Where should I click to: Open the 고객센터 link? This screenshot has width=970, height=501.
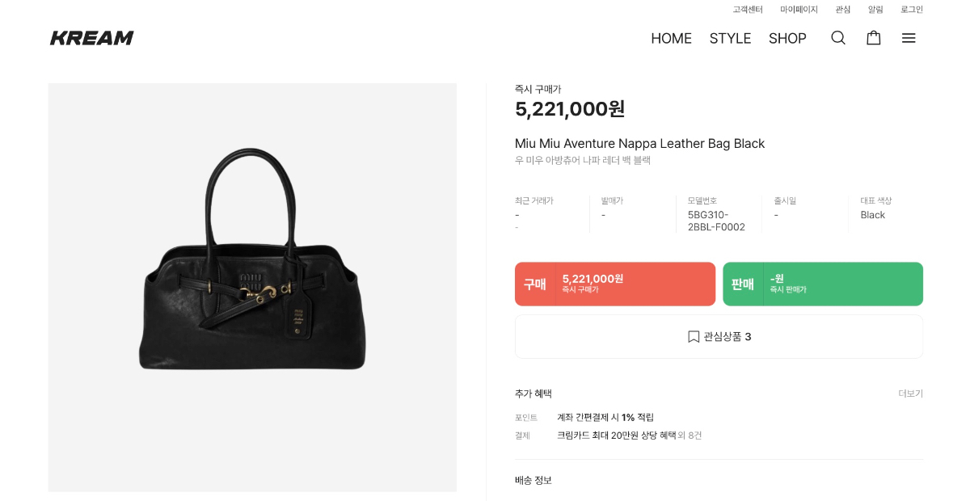click(748, 10)
